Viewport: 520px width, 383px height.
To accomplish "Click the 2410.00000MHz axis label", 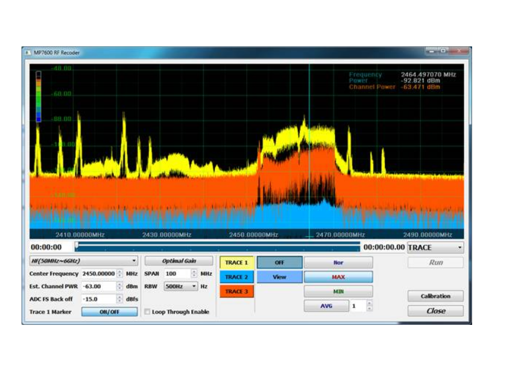I will click(x=80, y=235).
